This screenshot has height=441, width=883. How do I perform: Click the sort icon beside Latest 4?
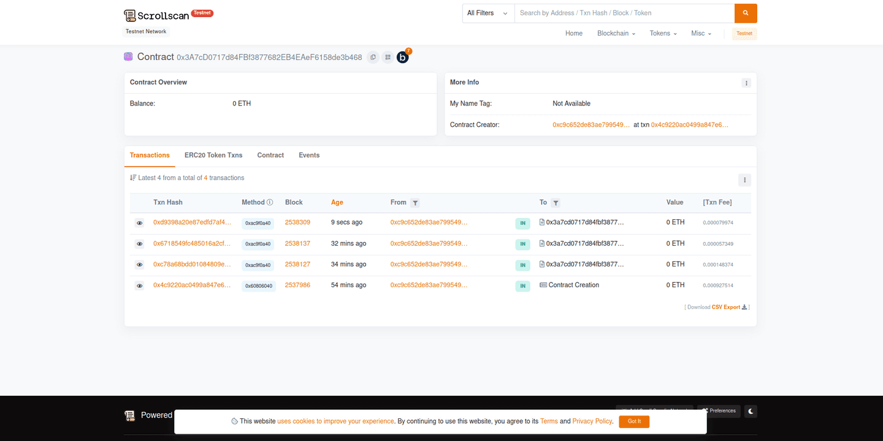click(x=133, y=178)
